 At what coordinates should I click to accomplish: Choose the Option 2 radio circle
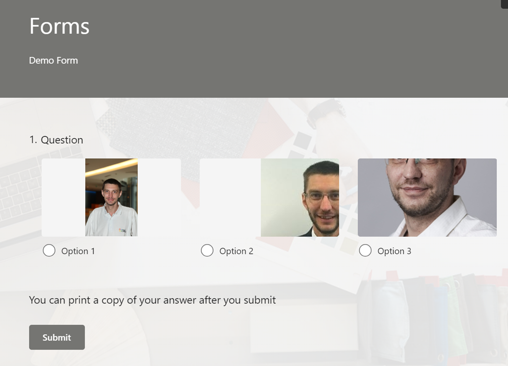(207, 251)
